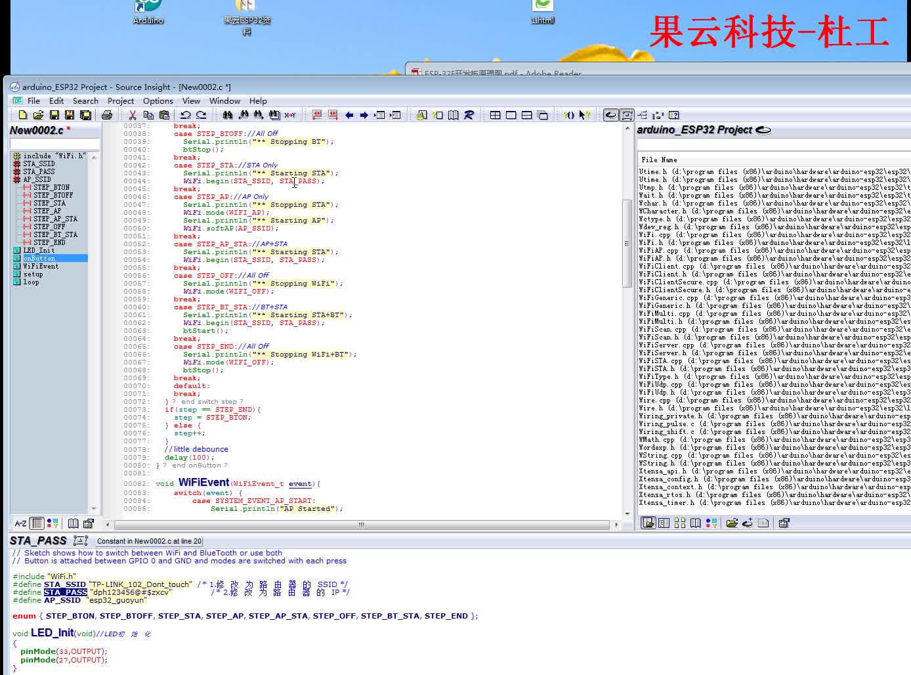Click the Redo arrow icon
The width and height of the screenshot is (911, 675).
tap(201, 115)
